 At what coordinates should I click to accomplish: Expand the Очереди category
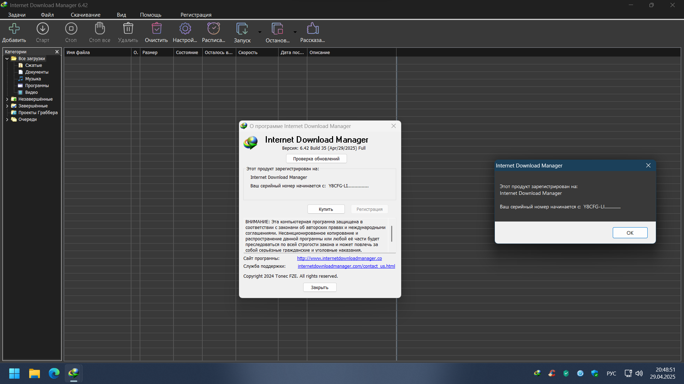click(x=7, y=119)
